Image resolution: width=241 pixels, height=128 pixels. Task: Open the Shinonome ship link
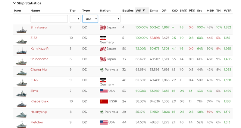point(39,59)
